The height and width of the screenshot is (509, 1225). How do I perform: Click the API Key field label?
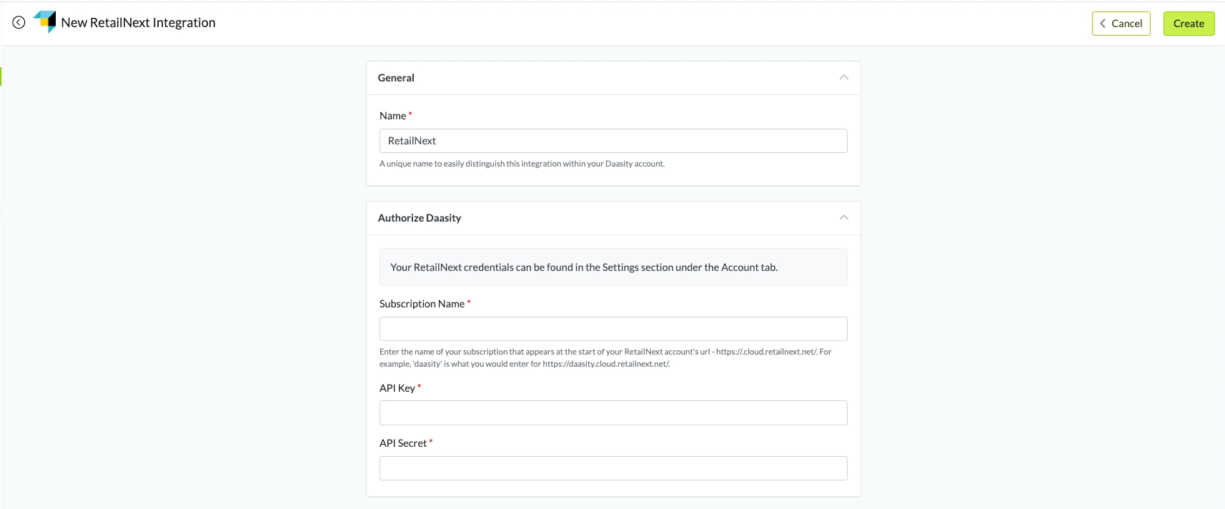(397, 388)
